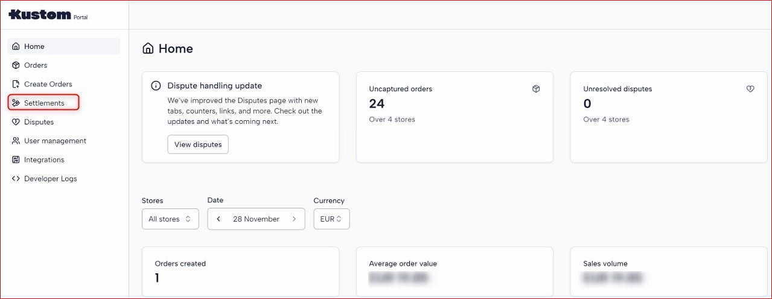
Task: Click the Settlements icon in sidebar
Action: (16, 103)
